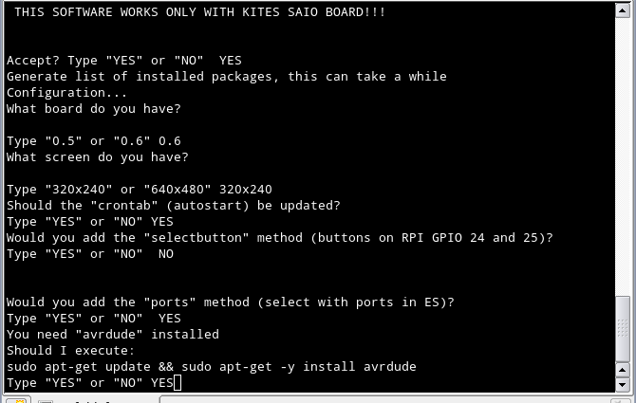This screenshot has height=403, width=636.
Task: Click the 'Configuration...' line
Action: click(66, 93)
